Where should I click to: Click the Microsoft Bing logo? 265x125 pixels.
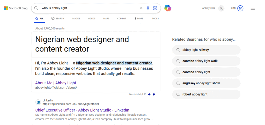[x=16, y=8]
